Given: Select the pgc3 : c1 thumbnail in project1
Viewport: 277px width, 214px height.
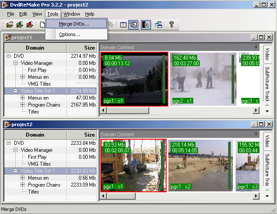Looking at the screenshot, I should coord(249,79).
